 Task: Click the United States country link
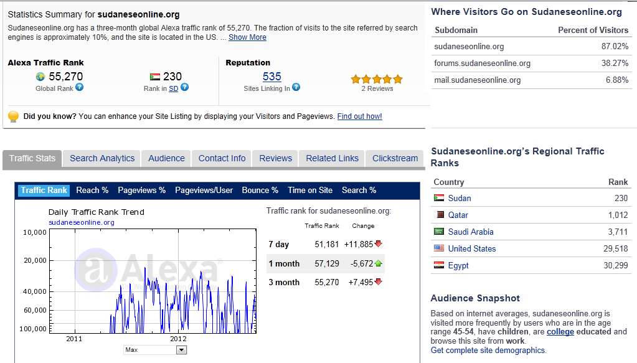tap(472, 248)
